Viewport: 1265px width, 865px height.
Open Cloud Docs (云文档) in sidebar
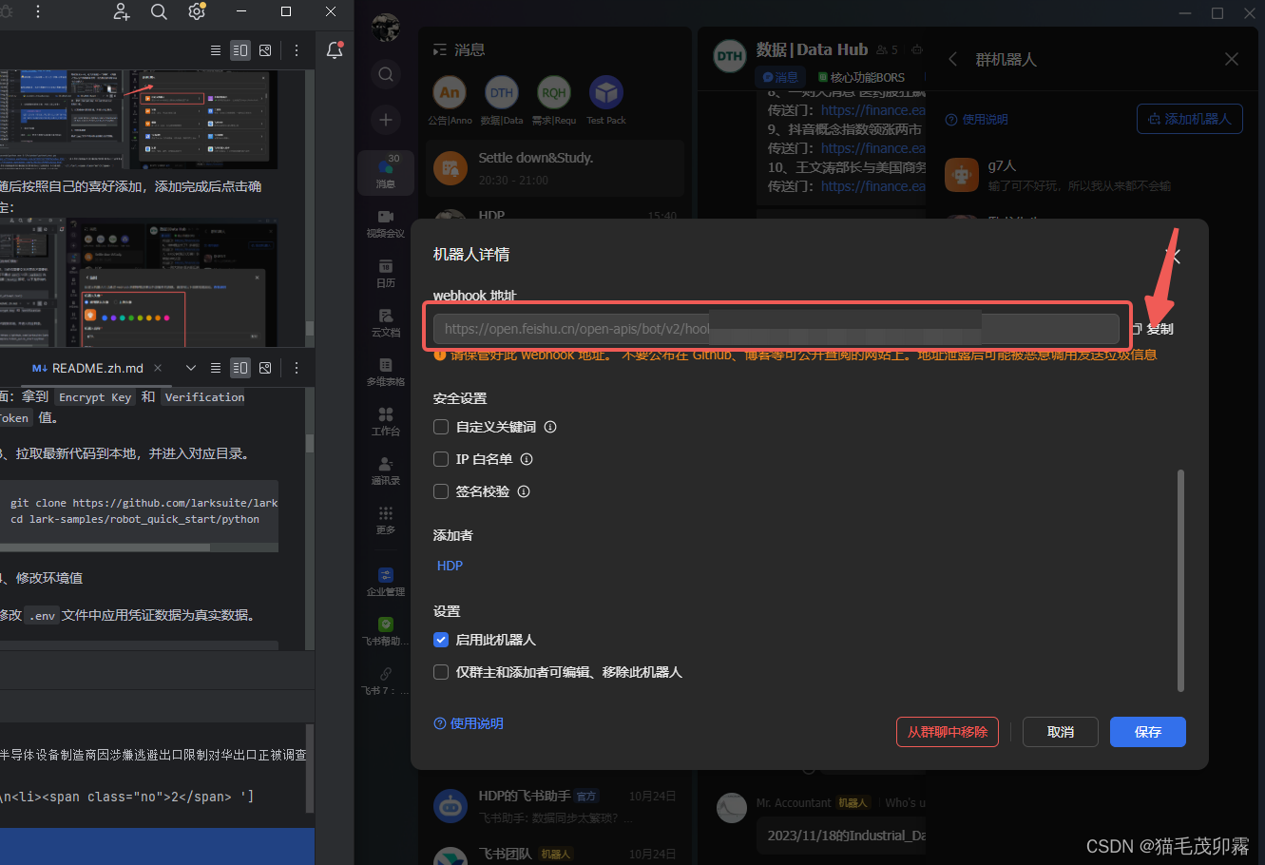click(385, 323)
